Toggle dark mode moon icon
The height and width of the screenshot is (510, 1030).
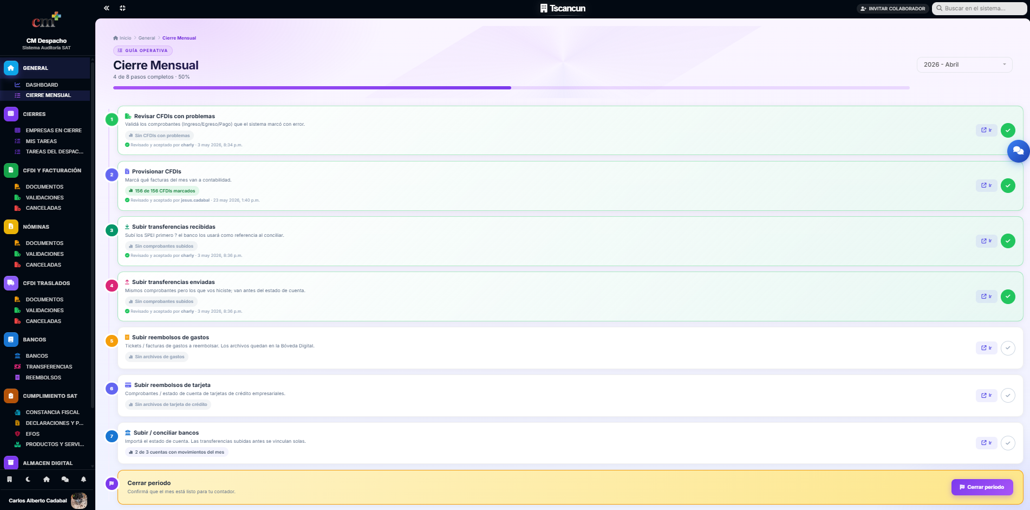click(28, 479)
